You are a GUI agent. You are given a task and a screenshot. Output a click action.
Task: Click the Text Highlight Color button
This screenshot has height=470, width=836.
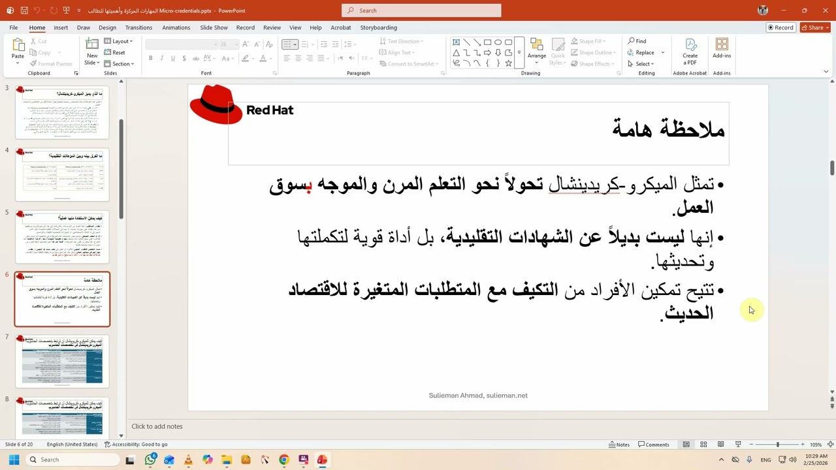coord(245,58)
